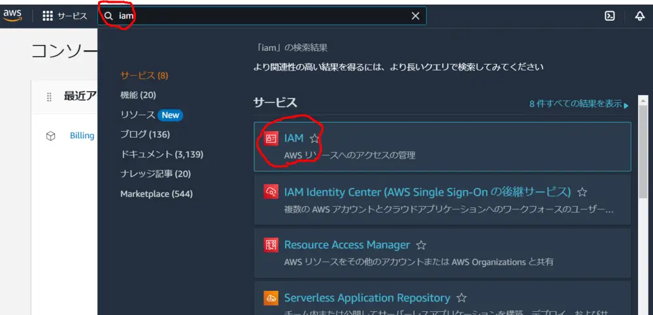Click the IAM Identity Center icon
This screenshot has width=653, height=315.
pyautogui.click(x=271, y=192)
